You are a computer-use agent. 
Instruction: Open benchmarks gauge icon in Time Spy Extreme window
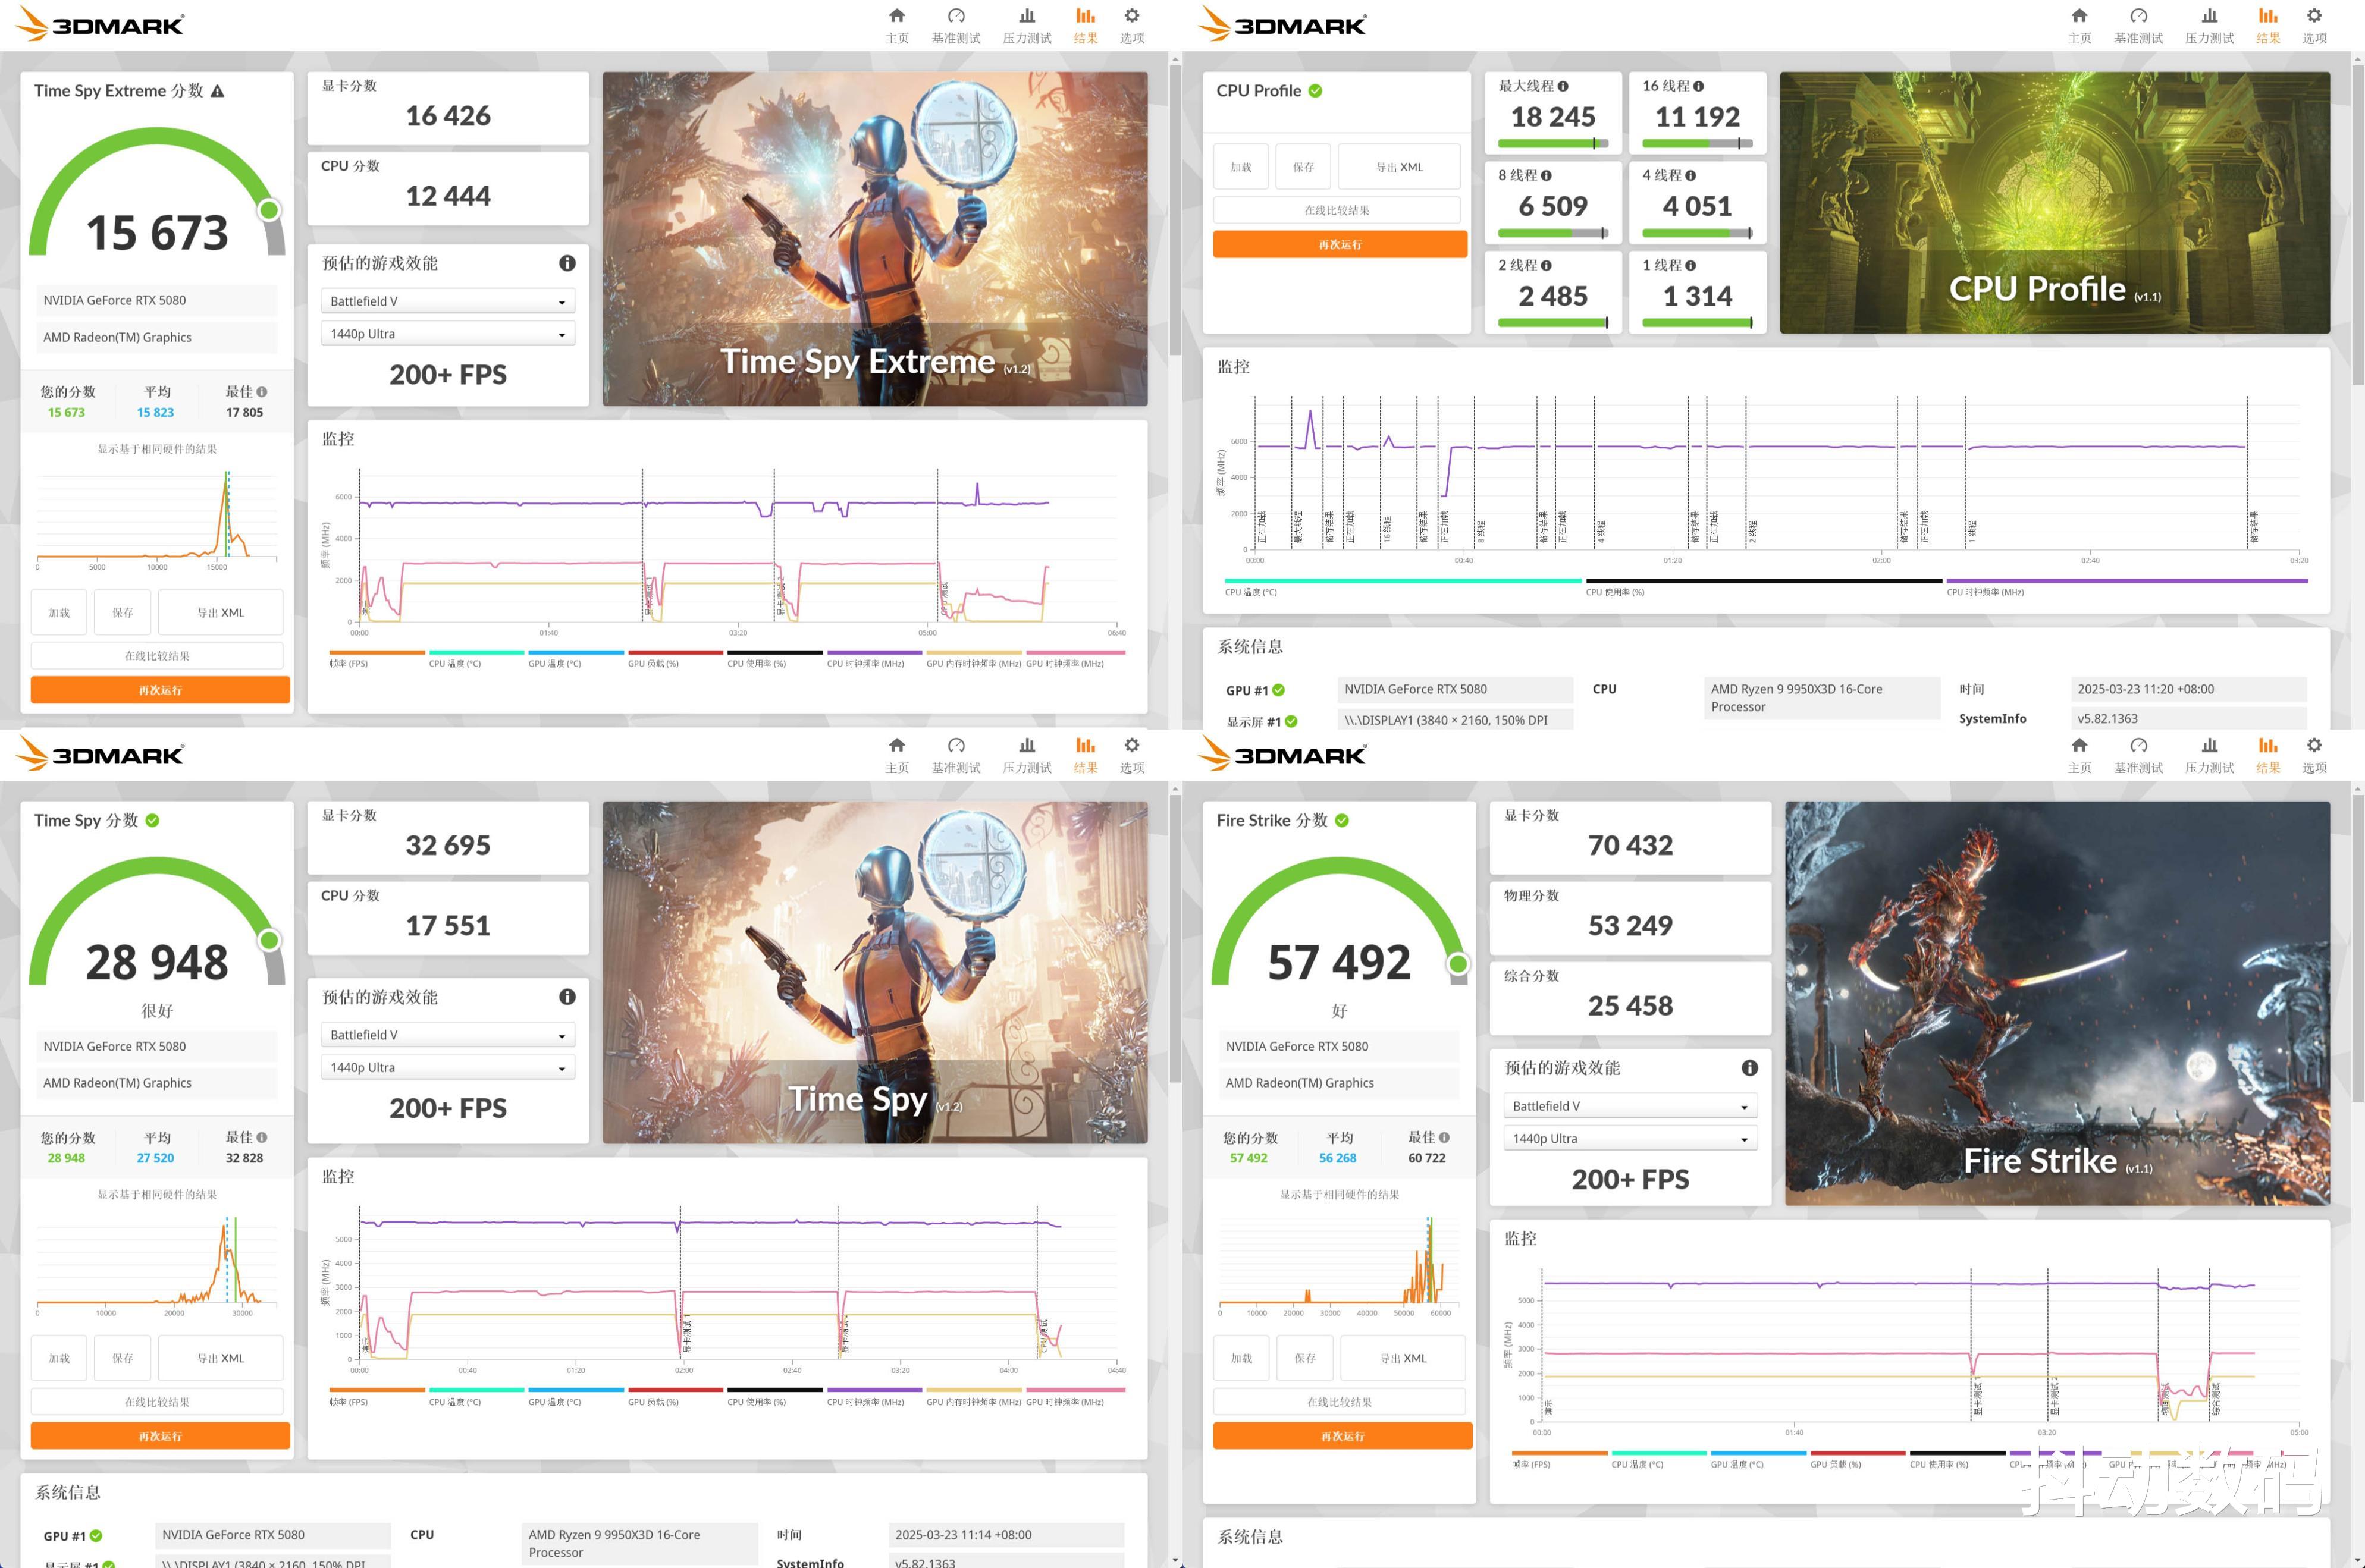coord(955,16)
